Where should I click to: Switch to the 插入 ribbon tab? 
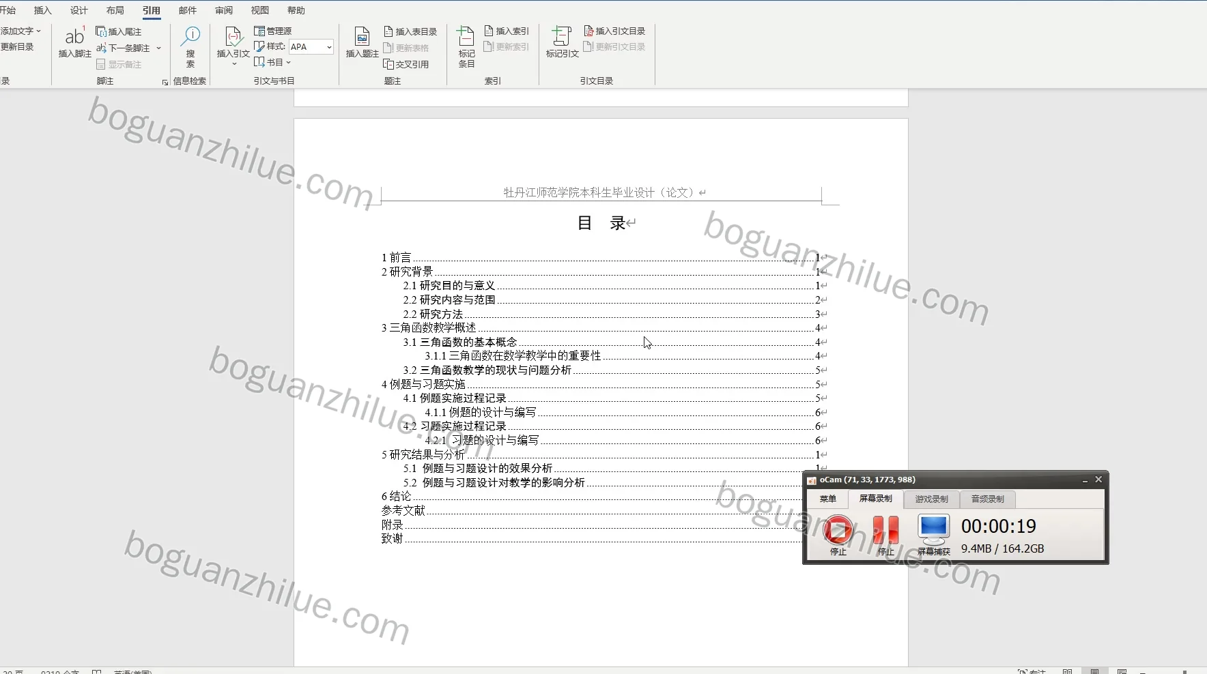(x=42, y=10)
